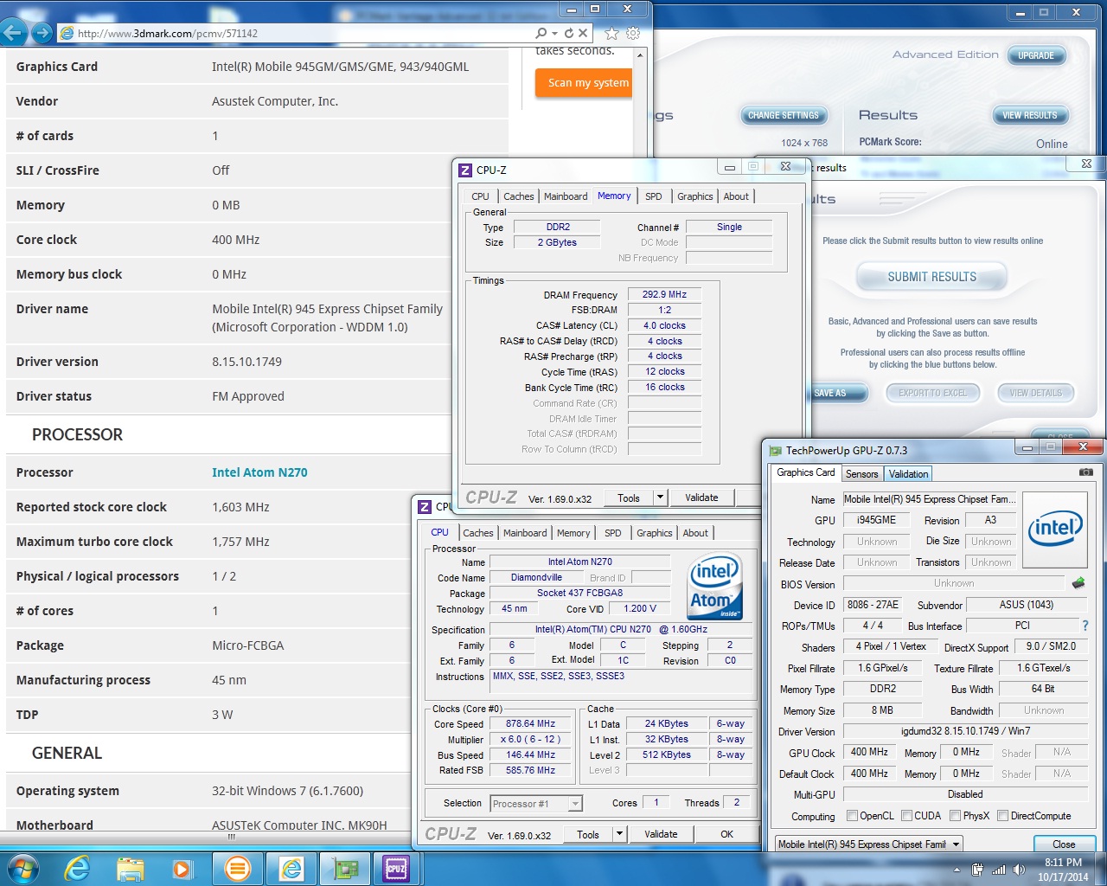Click Close button in GPU-Z

tap(1064, 844)
